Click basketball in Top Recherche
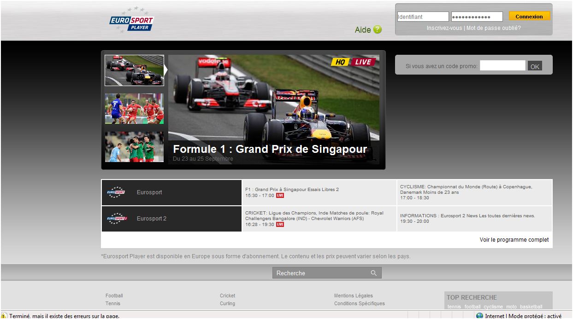 (531, 307)
